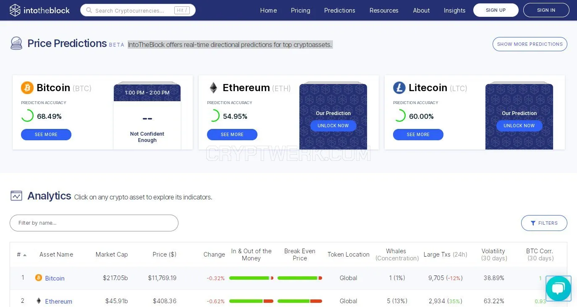Click Bitcoin market cap $217.05b
Viewport: 577px width, 307px height.
coord(115,278)
